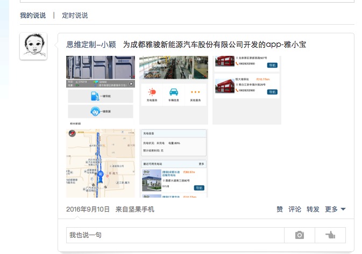Open map navigation screenshot thumbnail
This screenshot has width=362, height=254.
[101, 163]
